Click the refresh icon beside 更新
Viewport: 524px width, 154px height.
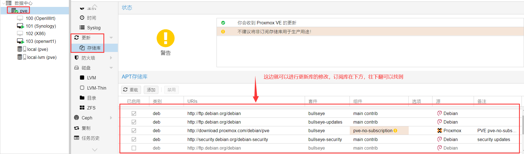pyautogui.click(x=77, y=38)
